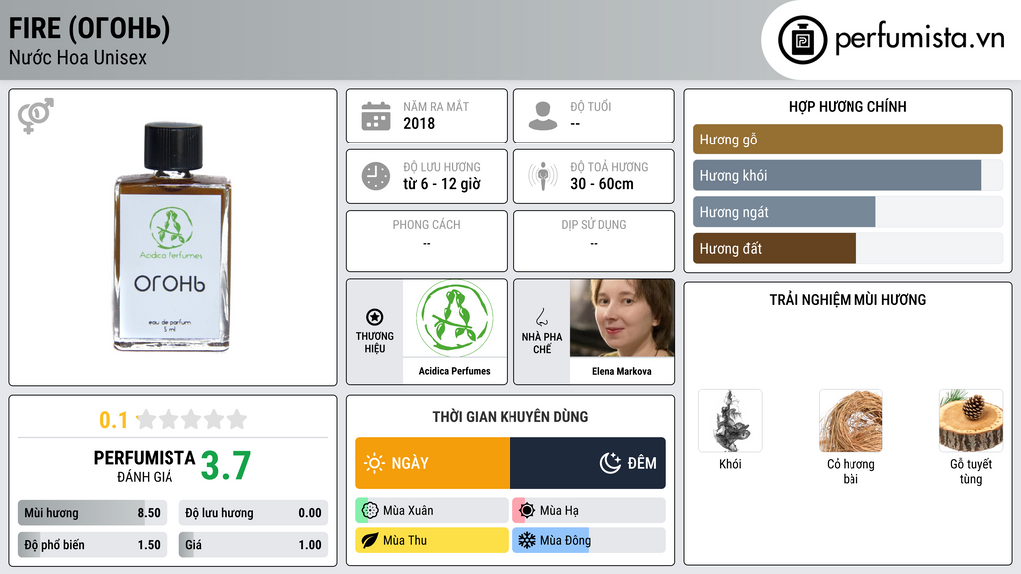Select the Ngày daytime block

pyautogui.click(x=433, y=463)
